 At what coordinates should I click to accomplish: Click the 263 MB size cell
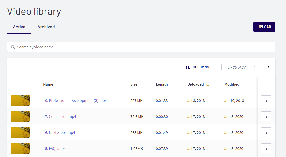(136, 133)
